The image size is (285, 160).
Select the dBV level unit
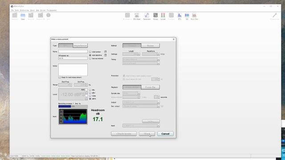click(90, 93)
